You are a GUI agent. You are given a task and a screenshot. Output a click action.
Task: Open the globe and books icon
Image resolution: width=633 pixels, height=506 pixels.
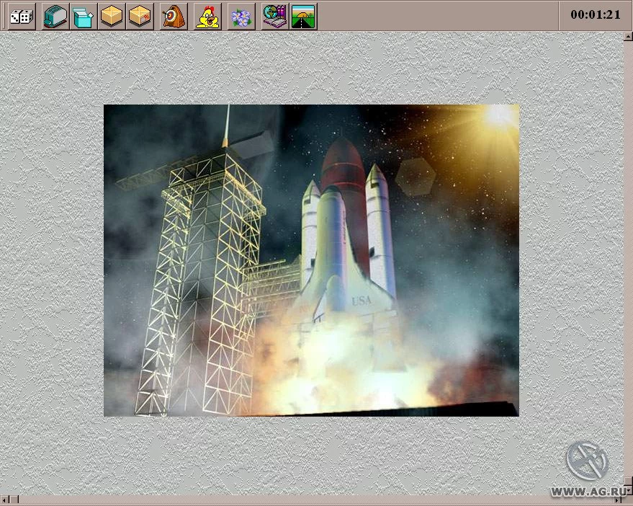pyautogui.click(x=275, y=16)
